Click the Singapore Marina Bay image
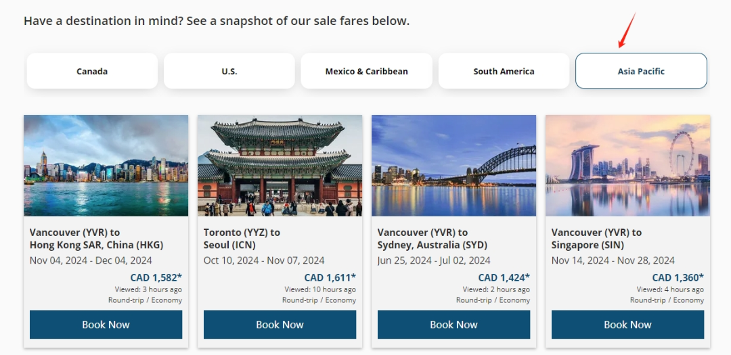This screenshot has width=731, height=355. click(627, 166)
